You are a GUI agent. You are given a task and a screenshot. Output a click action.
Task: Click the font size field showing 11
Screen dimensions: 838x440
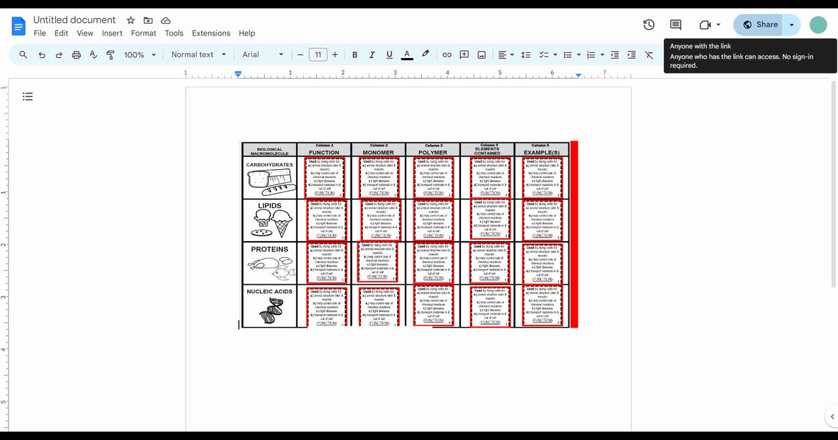click(x=318, y=54)
